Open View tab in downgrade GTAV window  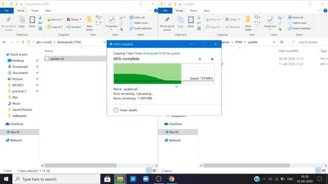(x=48, y=11)
